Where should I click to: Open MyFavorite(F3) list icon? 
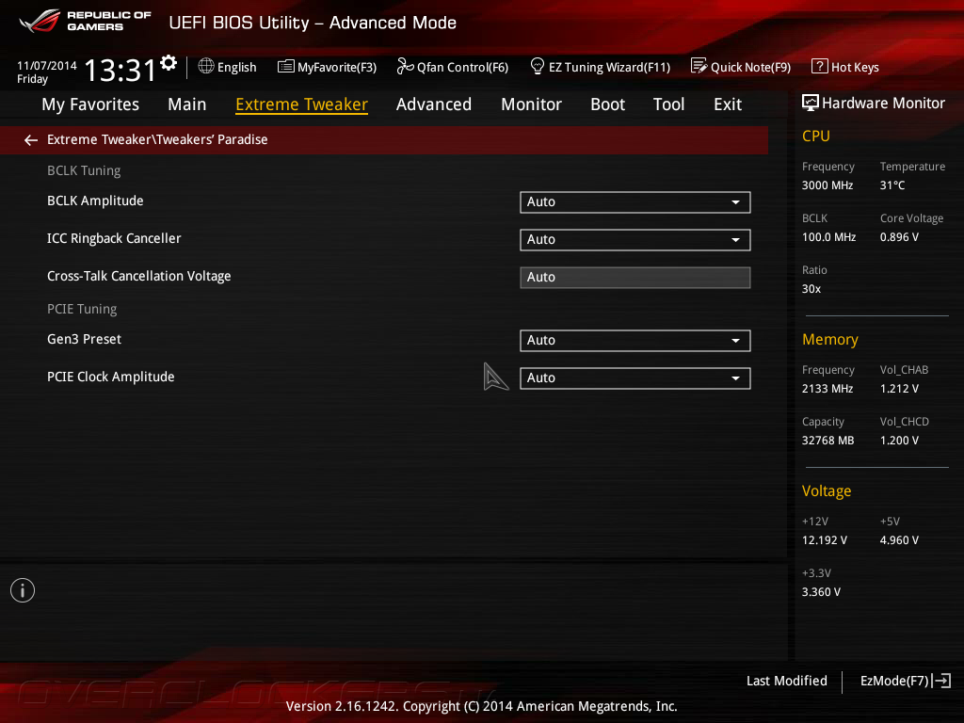(286, 67)
